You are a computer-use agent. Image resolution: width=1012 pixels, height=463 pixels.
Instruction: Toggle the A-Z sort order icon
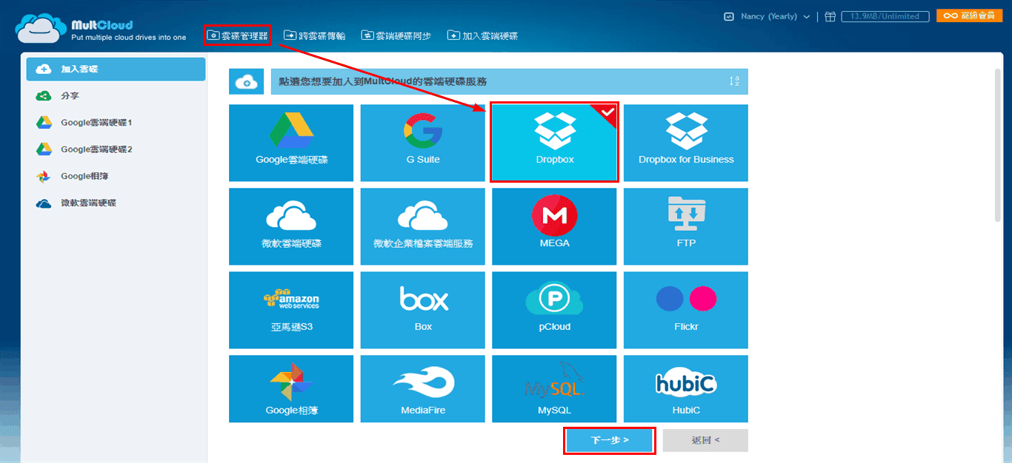tap(734, 81)
